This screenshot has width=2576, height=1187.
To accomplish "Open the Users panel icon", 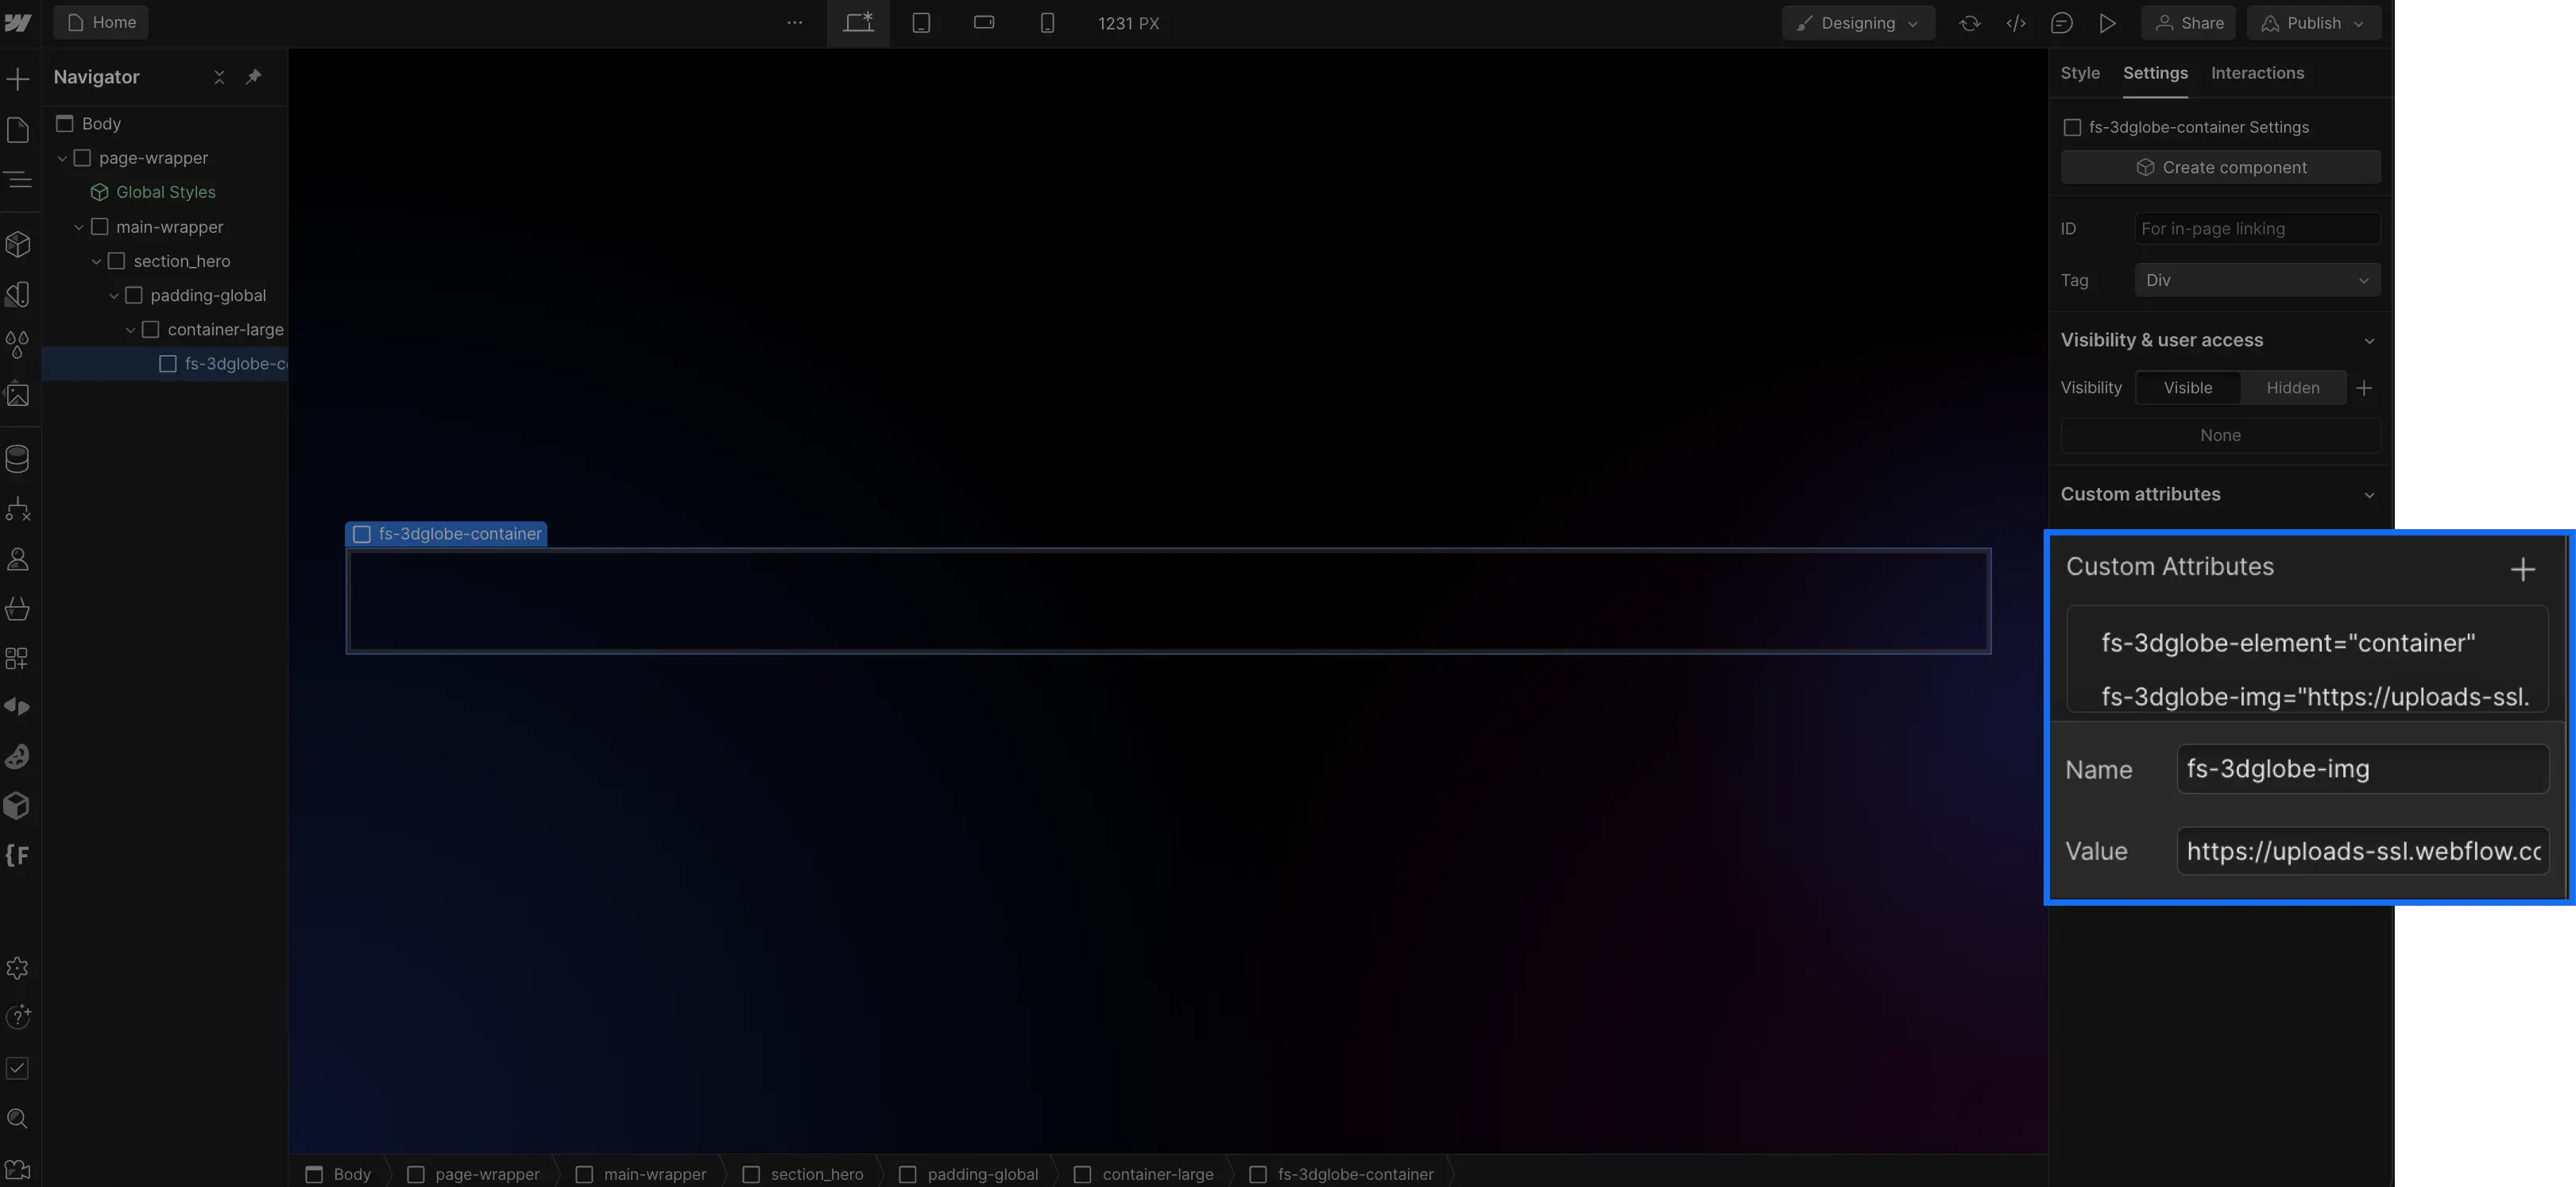I will point(18,559).
